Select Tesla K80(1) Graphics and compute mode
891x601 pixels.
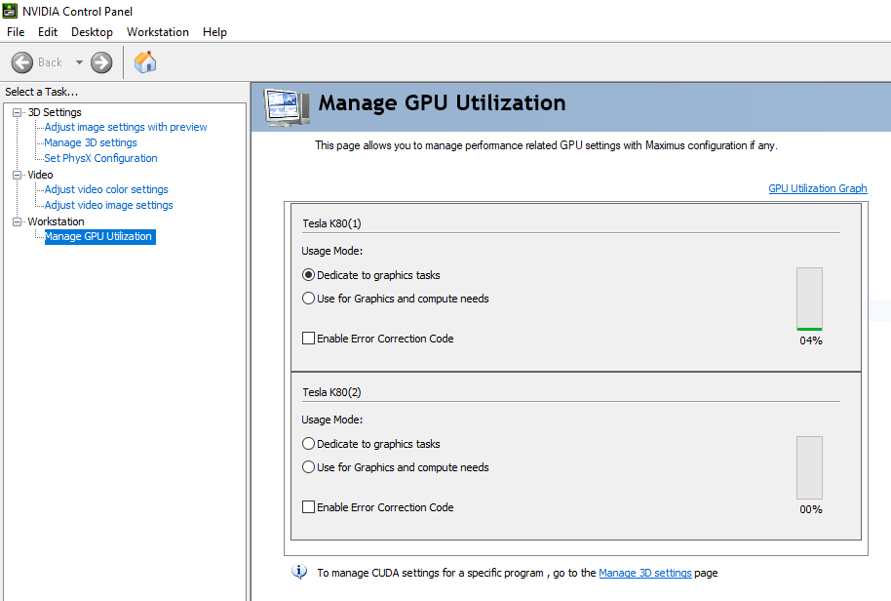309,299
